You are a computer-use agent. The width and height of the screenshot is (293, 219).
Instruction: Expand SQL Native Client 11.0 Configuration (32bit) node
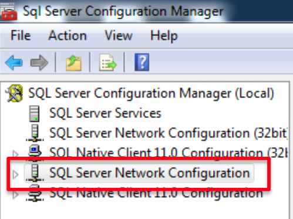point(15,154)
